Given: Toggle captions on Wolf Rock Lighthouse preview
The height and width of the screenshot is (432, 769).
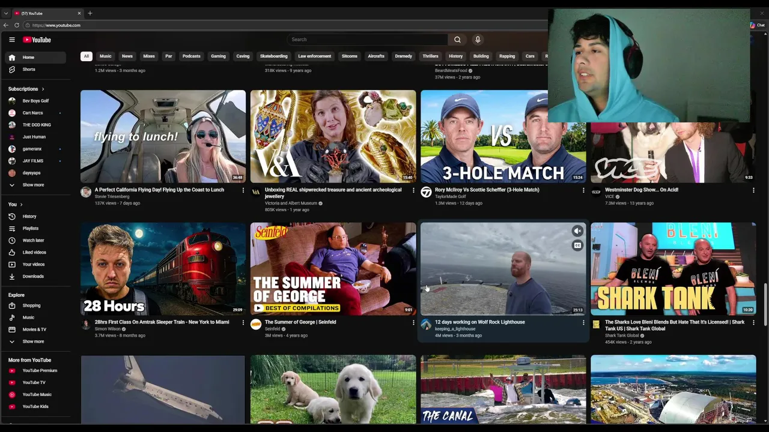Looking at the screenshot, I should tap(577, 245).
